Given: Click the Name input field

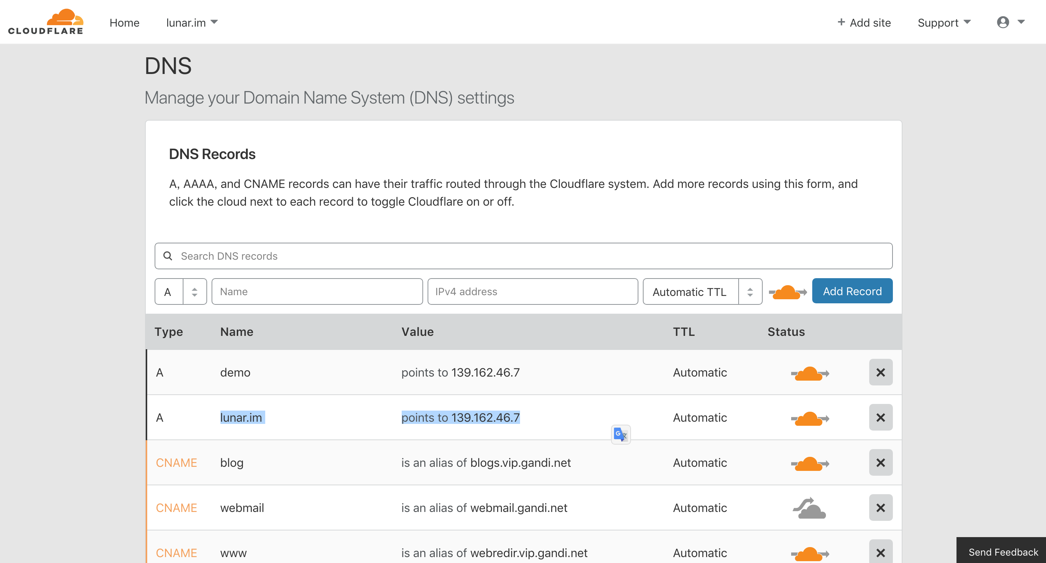Looking at the screenshot, I should pyautogui.click(x=317, y=291).
